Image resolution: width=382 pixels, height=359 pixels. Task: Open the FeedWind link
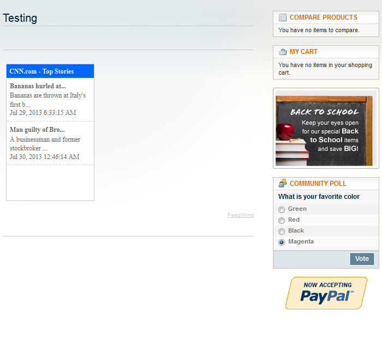tap(240, 215)
